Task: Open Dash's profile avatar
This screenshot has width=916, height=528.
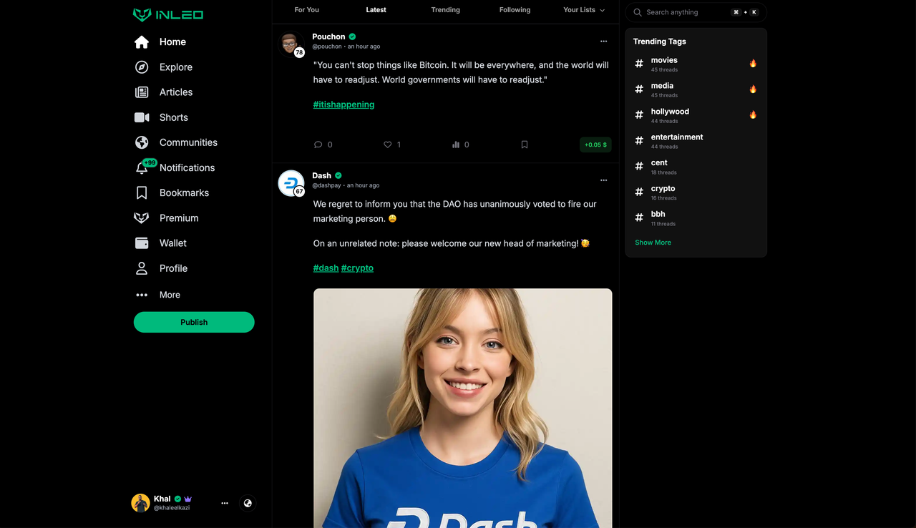Action: [291, 183]
